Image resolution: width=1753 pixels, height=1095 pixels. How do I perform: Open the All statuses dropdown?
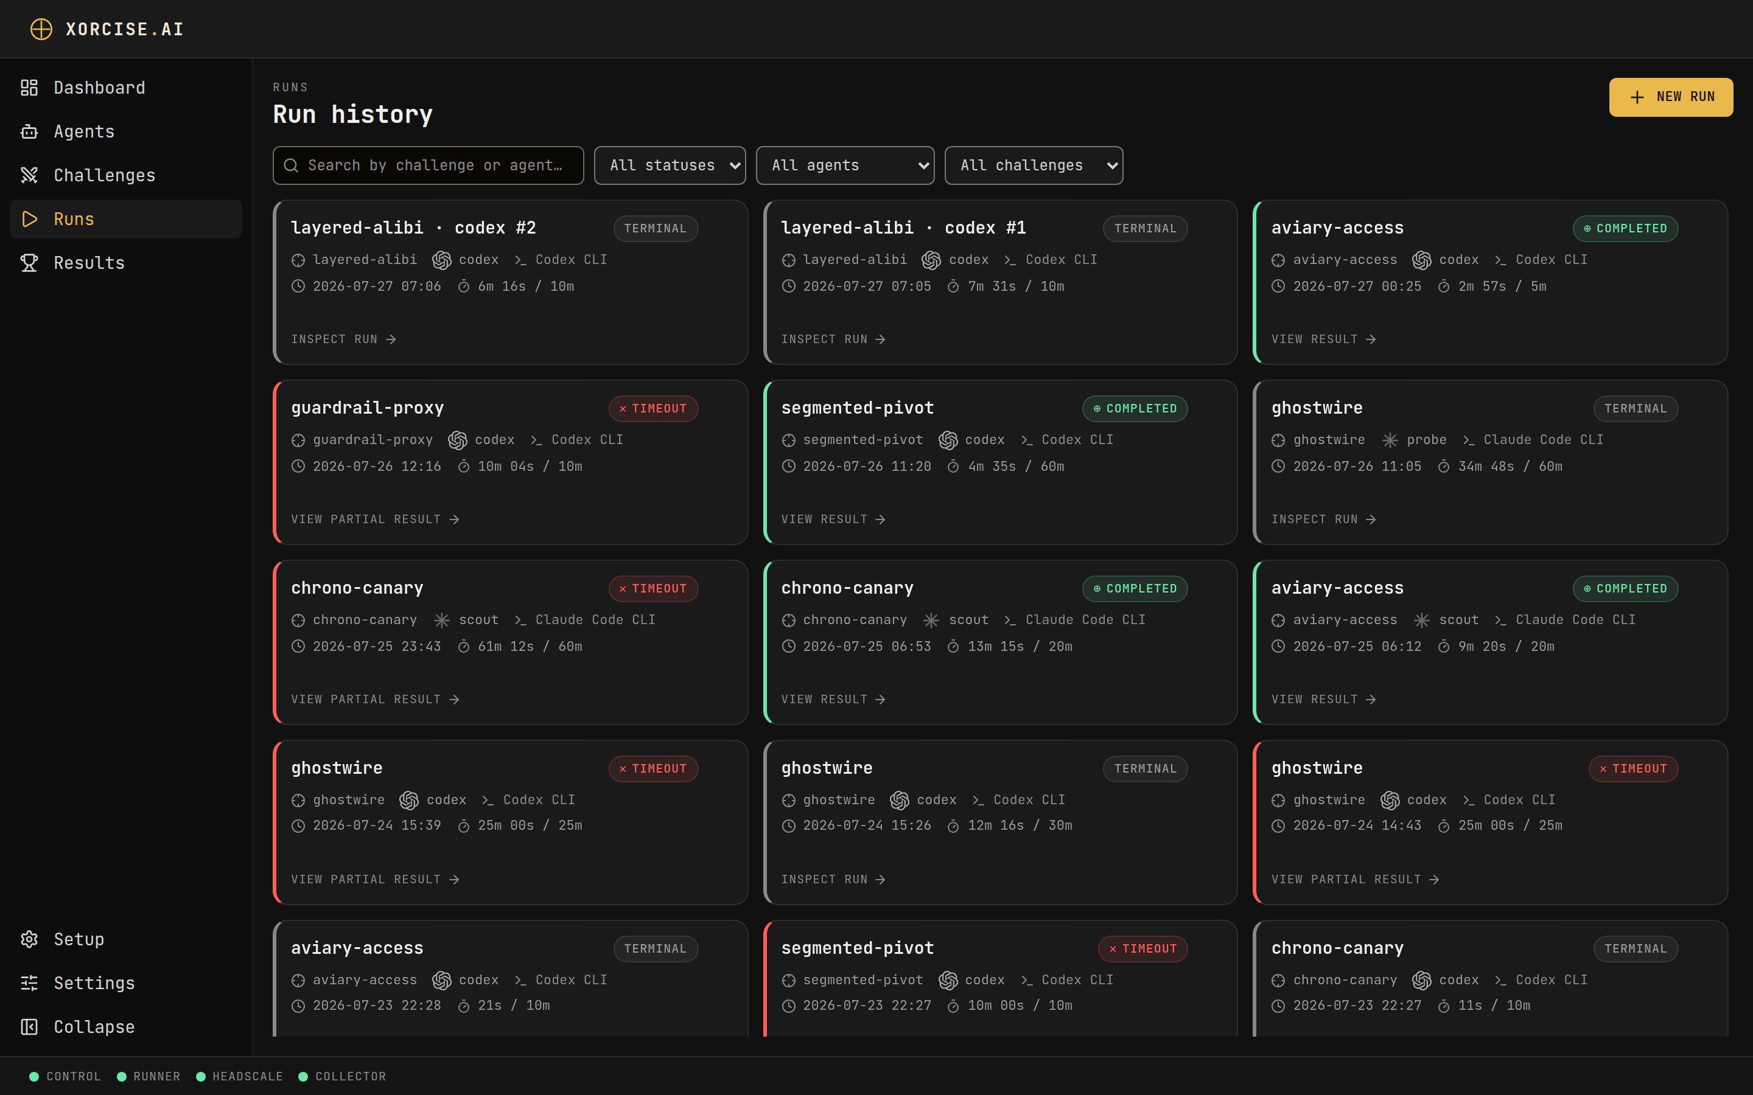(x=670, y=165)
